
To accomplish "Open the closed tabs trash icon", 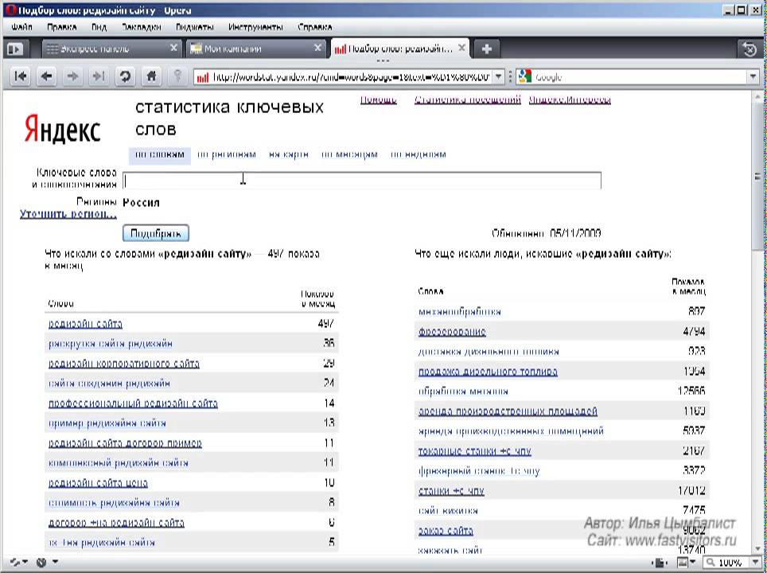I will [749, 49].
